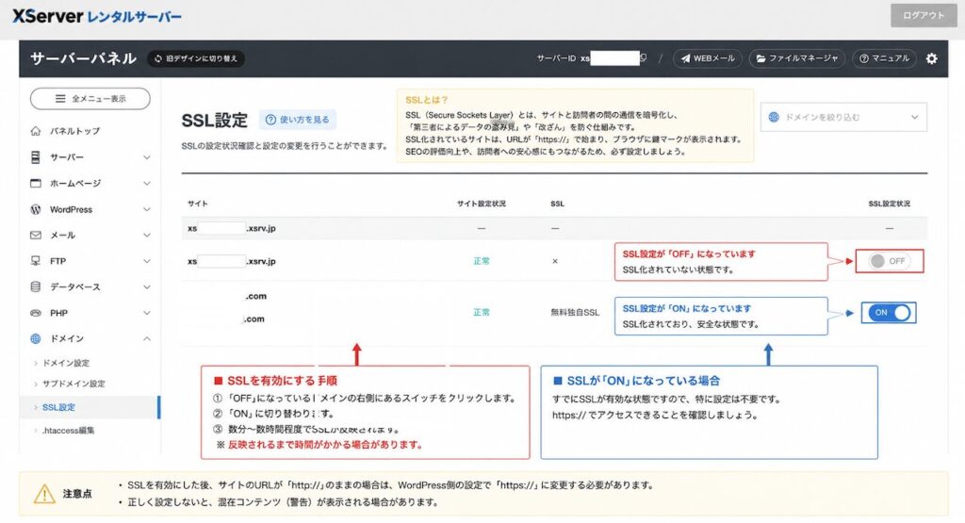Click the PHP icon in sidebar
The image size is (965, 523).
click(36, 313)
